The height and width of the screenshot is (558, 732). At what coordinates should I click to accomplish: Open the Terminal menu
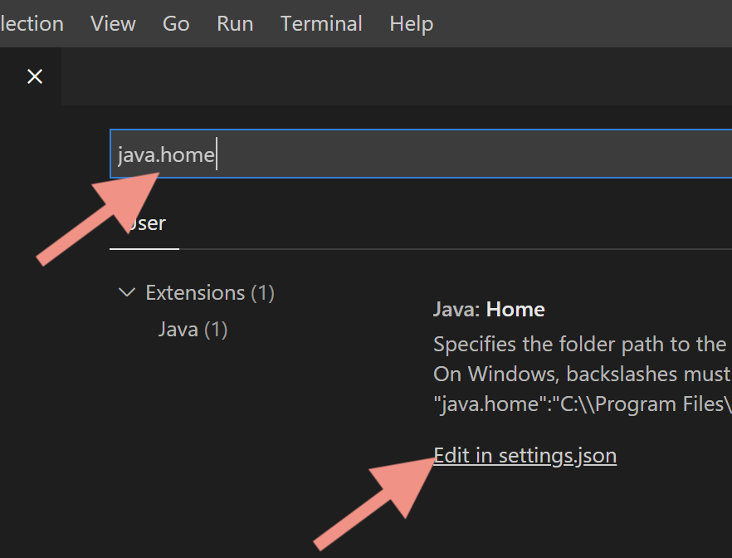click(x=321, y=23)
